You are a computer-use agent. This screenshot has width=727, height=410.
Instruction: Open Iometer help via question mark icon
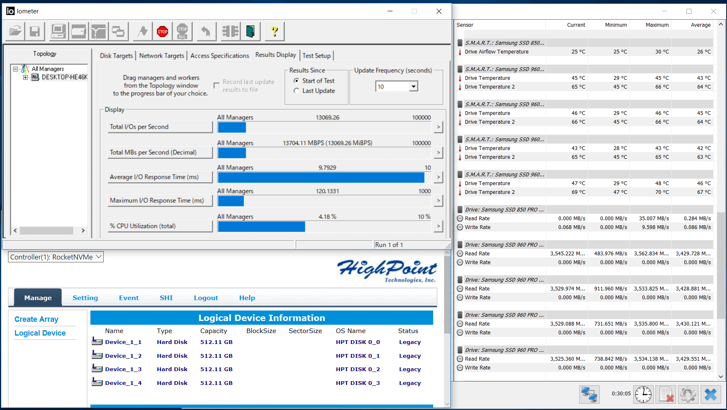pos(275,31)
